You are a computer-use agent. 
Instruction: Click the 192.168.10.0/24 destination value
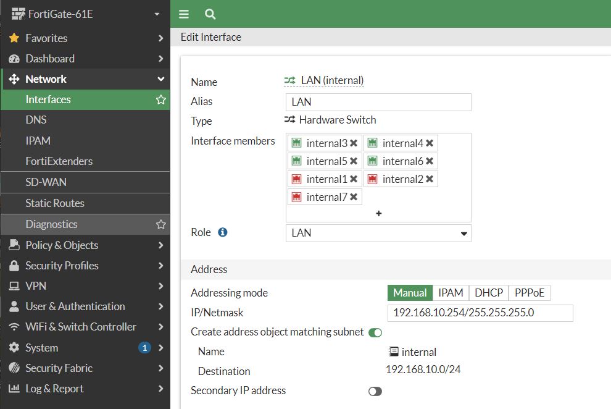423,369
